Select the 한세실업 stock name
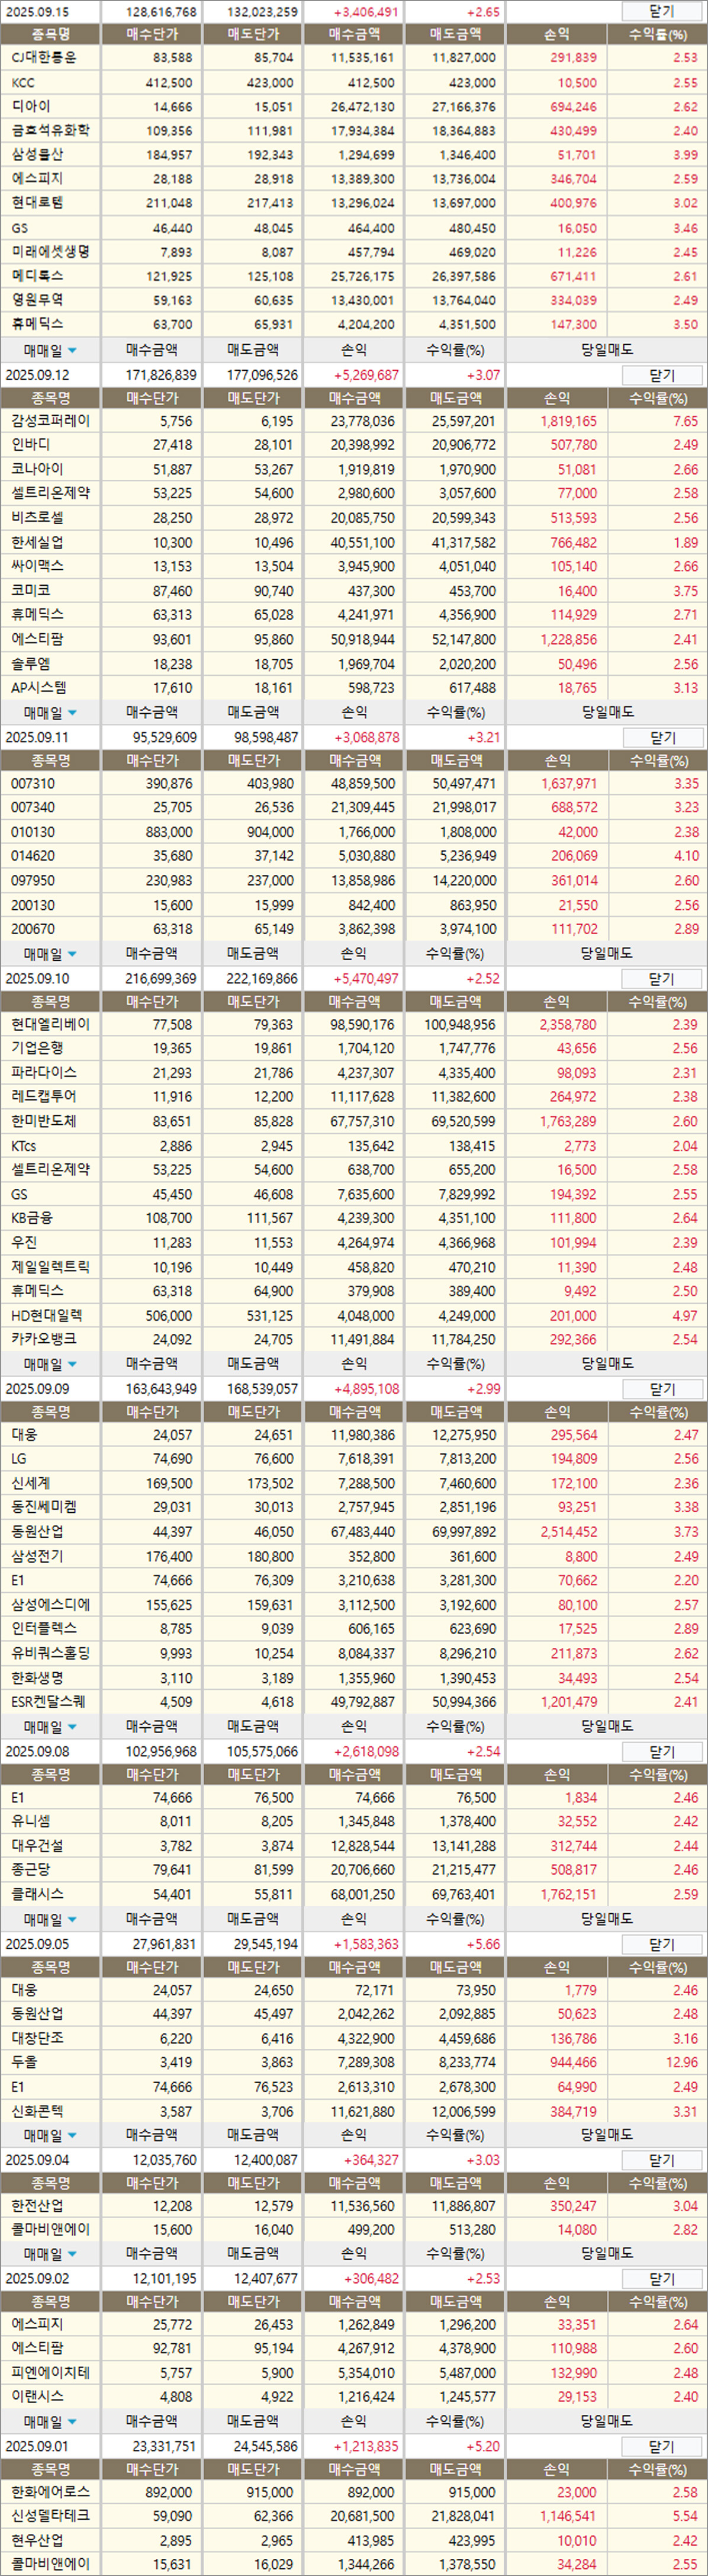This screenshot has height=2576, width=708. (37, 542)
